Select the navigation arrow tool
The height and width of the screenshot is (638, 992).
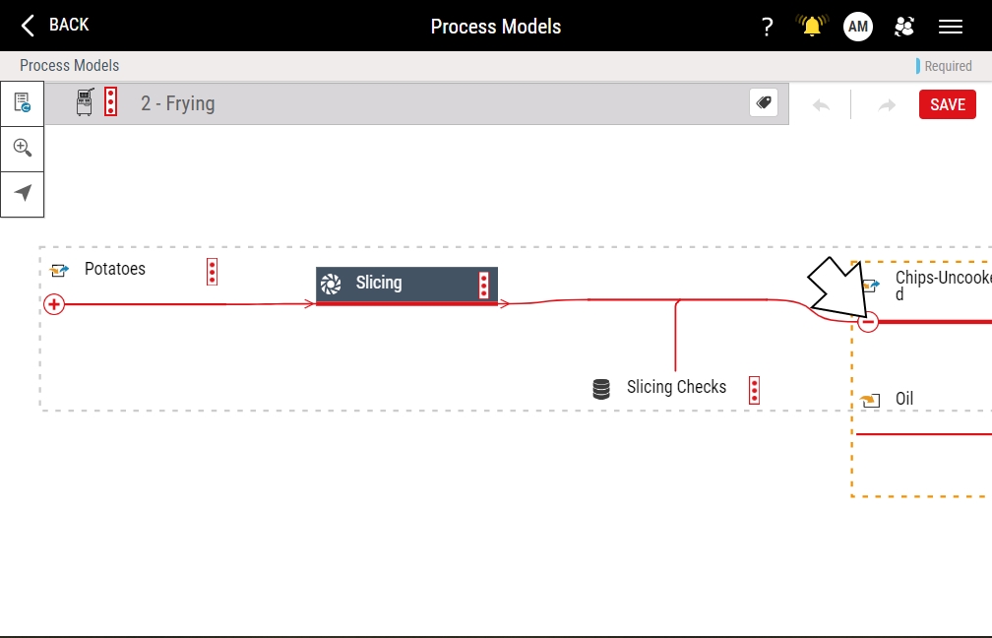(x=22, y=193)
